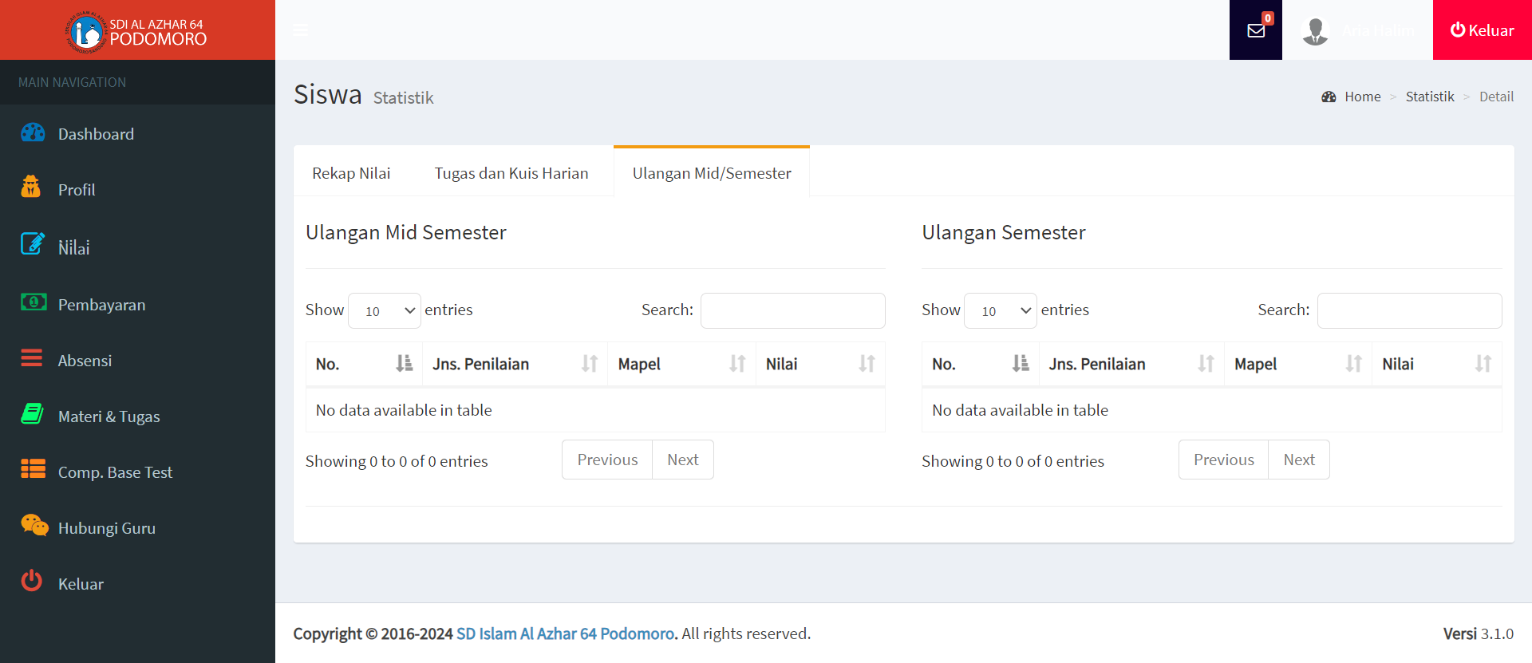
Task: Click Next in Mid Semester pagination
Action: 682,460
